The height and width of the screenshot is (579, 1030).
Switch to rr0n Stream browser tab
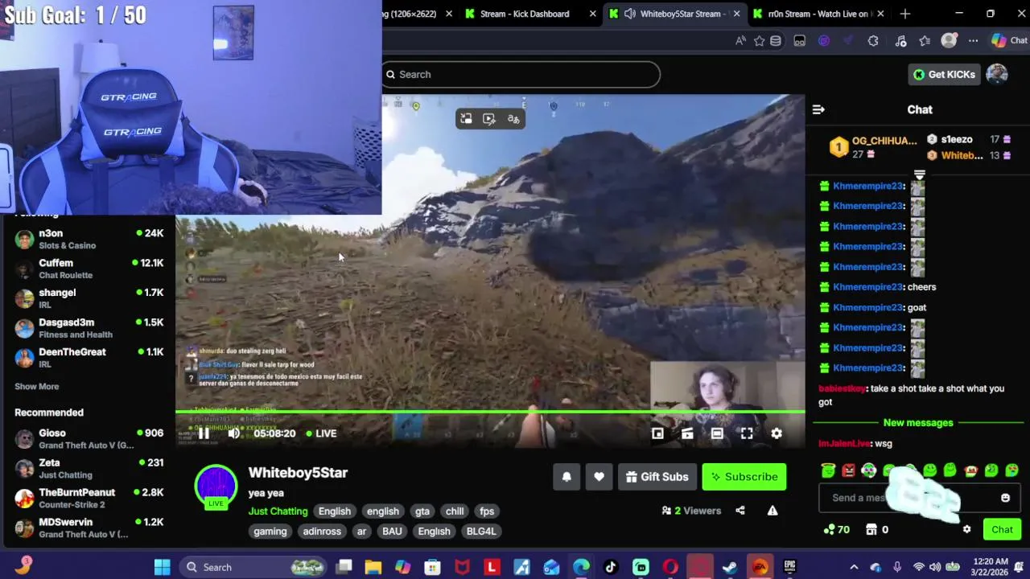point(818,14)
